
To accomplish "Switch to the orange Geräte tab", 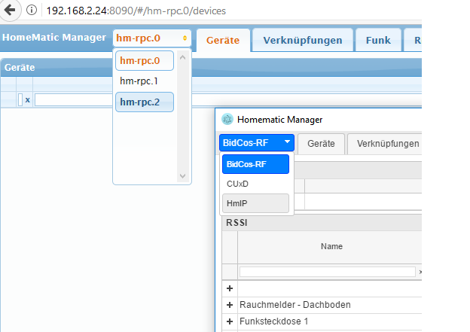I will [223, 40].
